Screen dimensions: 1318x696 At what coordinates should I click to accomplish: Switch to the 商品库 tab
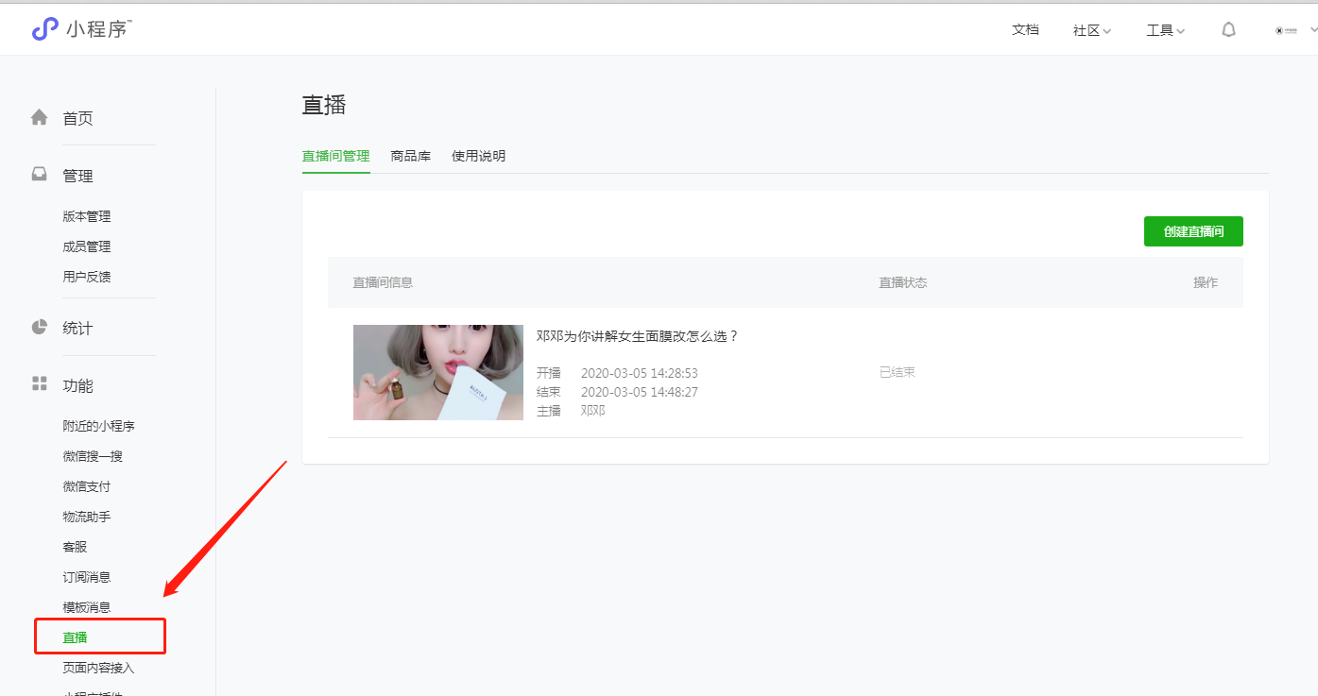[x=411, y=156]
